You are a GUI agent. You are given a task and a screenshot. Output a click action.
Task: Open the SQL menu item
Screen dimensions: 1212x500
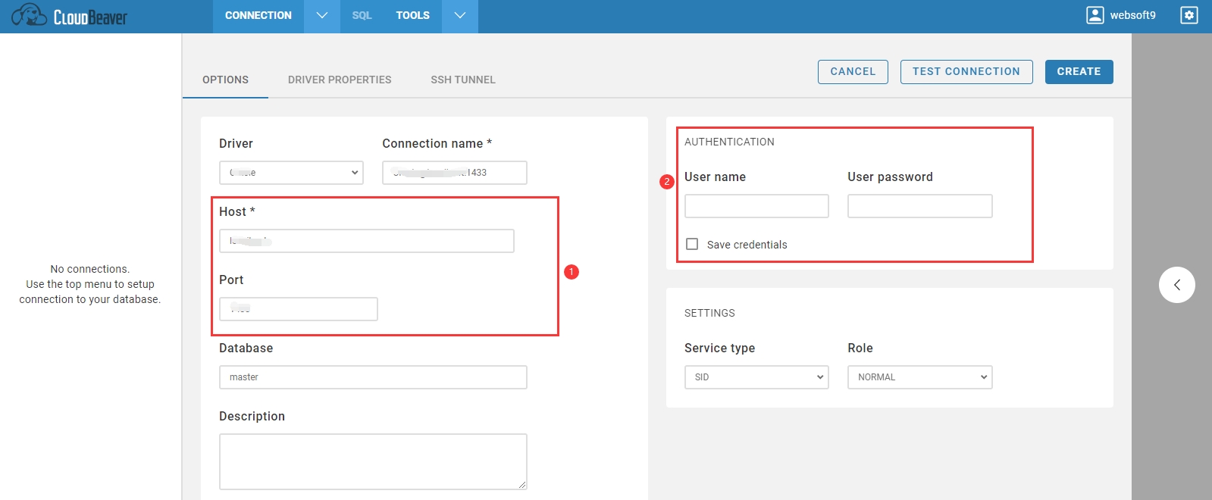[362, 16]
